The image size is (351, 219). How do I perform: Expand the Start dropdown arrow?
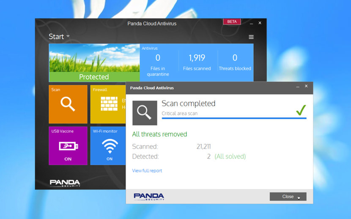click(68, 36)
